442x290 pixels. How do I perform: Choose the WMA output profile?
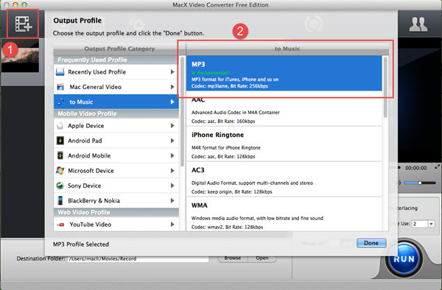[x=284, y=214]
